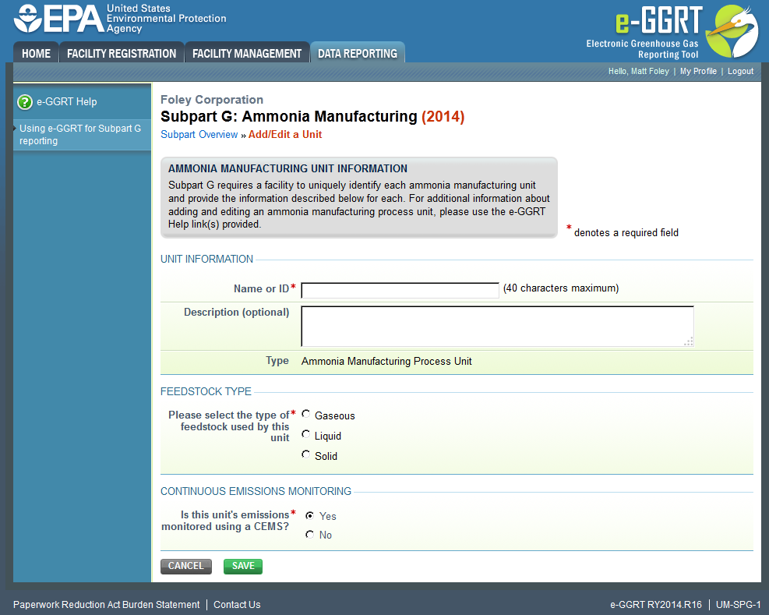Click the Logout link
The image size is (769, 615).
(x=740, y=71)
